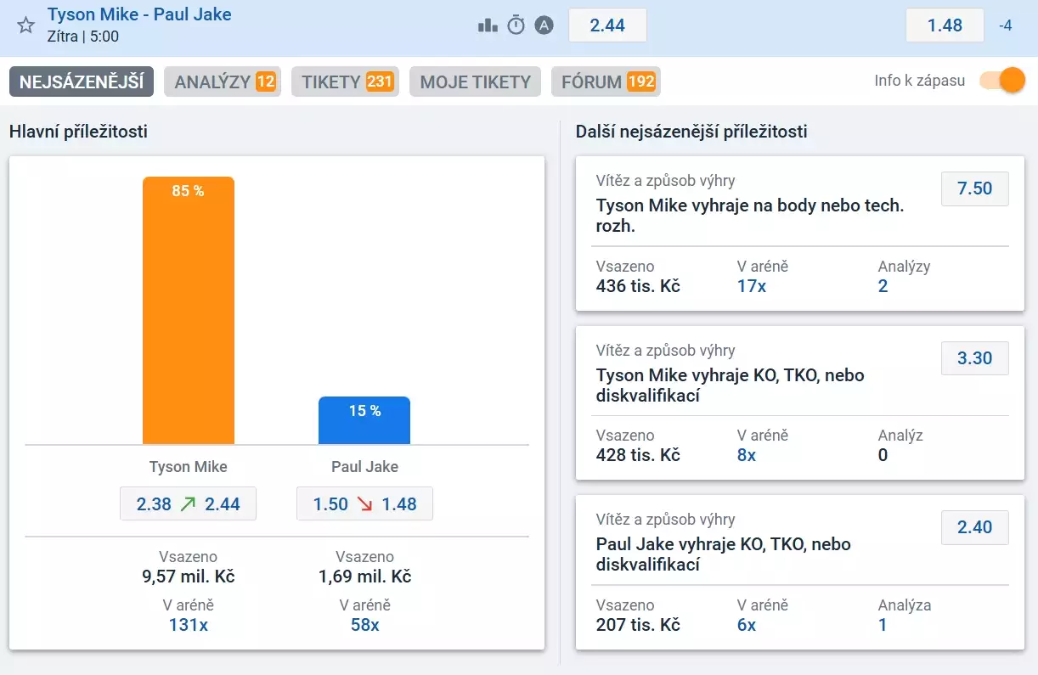Open the Fórum tab
This screenshot has height=675, width=1038.
pos(606,82)
